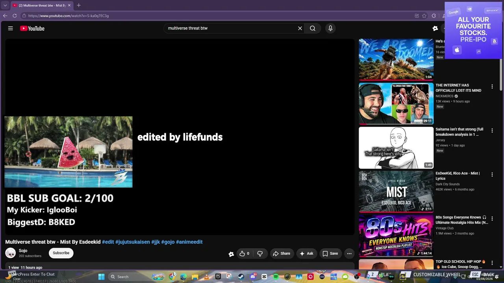Dislike the video with thumbs down
The width and height of the screenshot is (504, 283).
260,254
